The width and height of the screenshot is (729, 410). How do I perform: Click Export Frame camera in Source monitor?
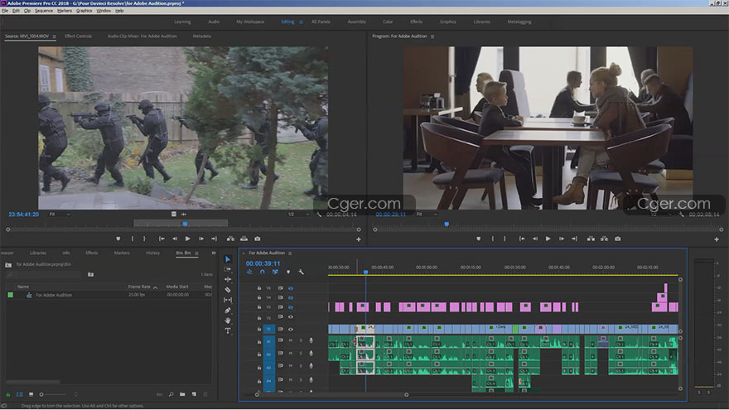257,239
